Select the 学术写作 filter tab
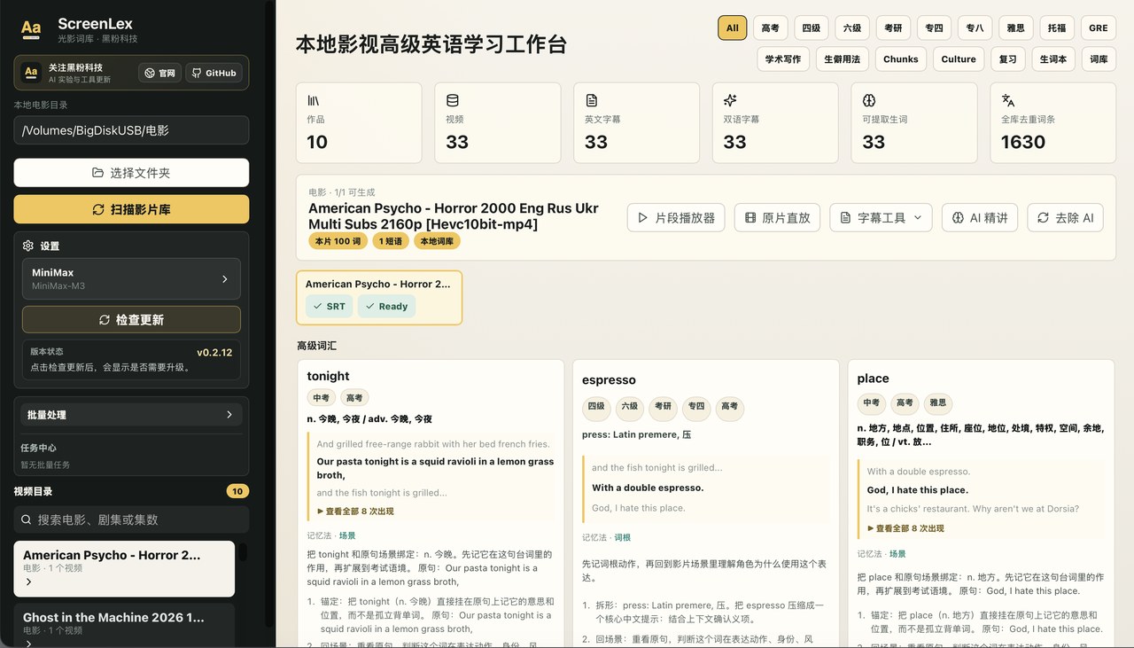The height and width of the screenshot is (648, 1134). (x=783, y=59)
